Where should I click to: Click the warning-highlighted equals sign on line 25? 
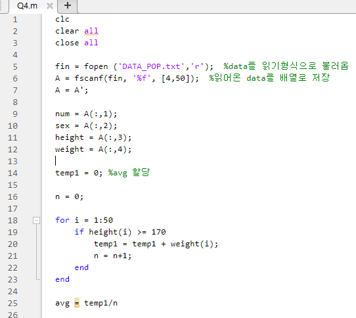(77, 303)
